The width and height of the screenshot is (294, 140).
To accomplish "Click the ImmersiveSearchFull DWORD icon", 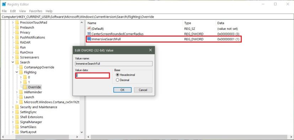I will [x=89, y=39].
